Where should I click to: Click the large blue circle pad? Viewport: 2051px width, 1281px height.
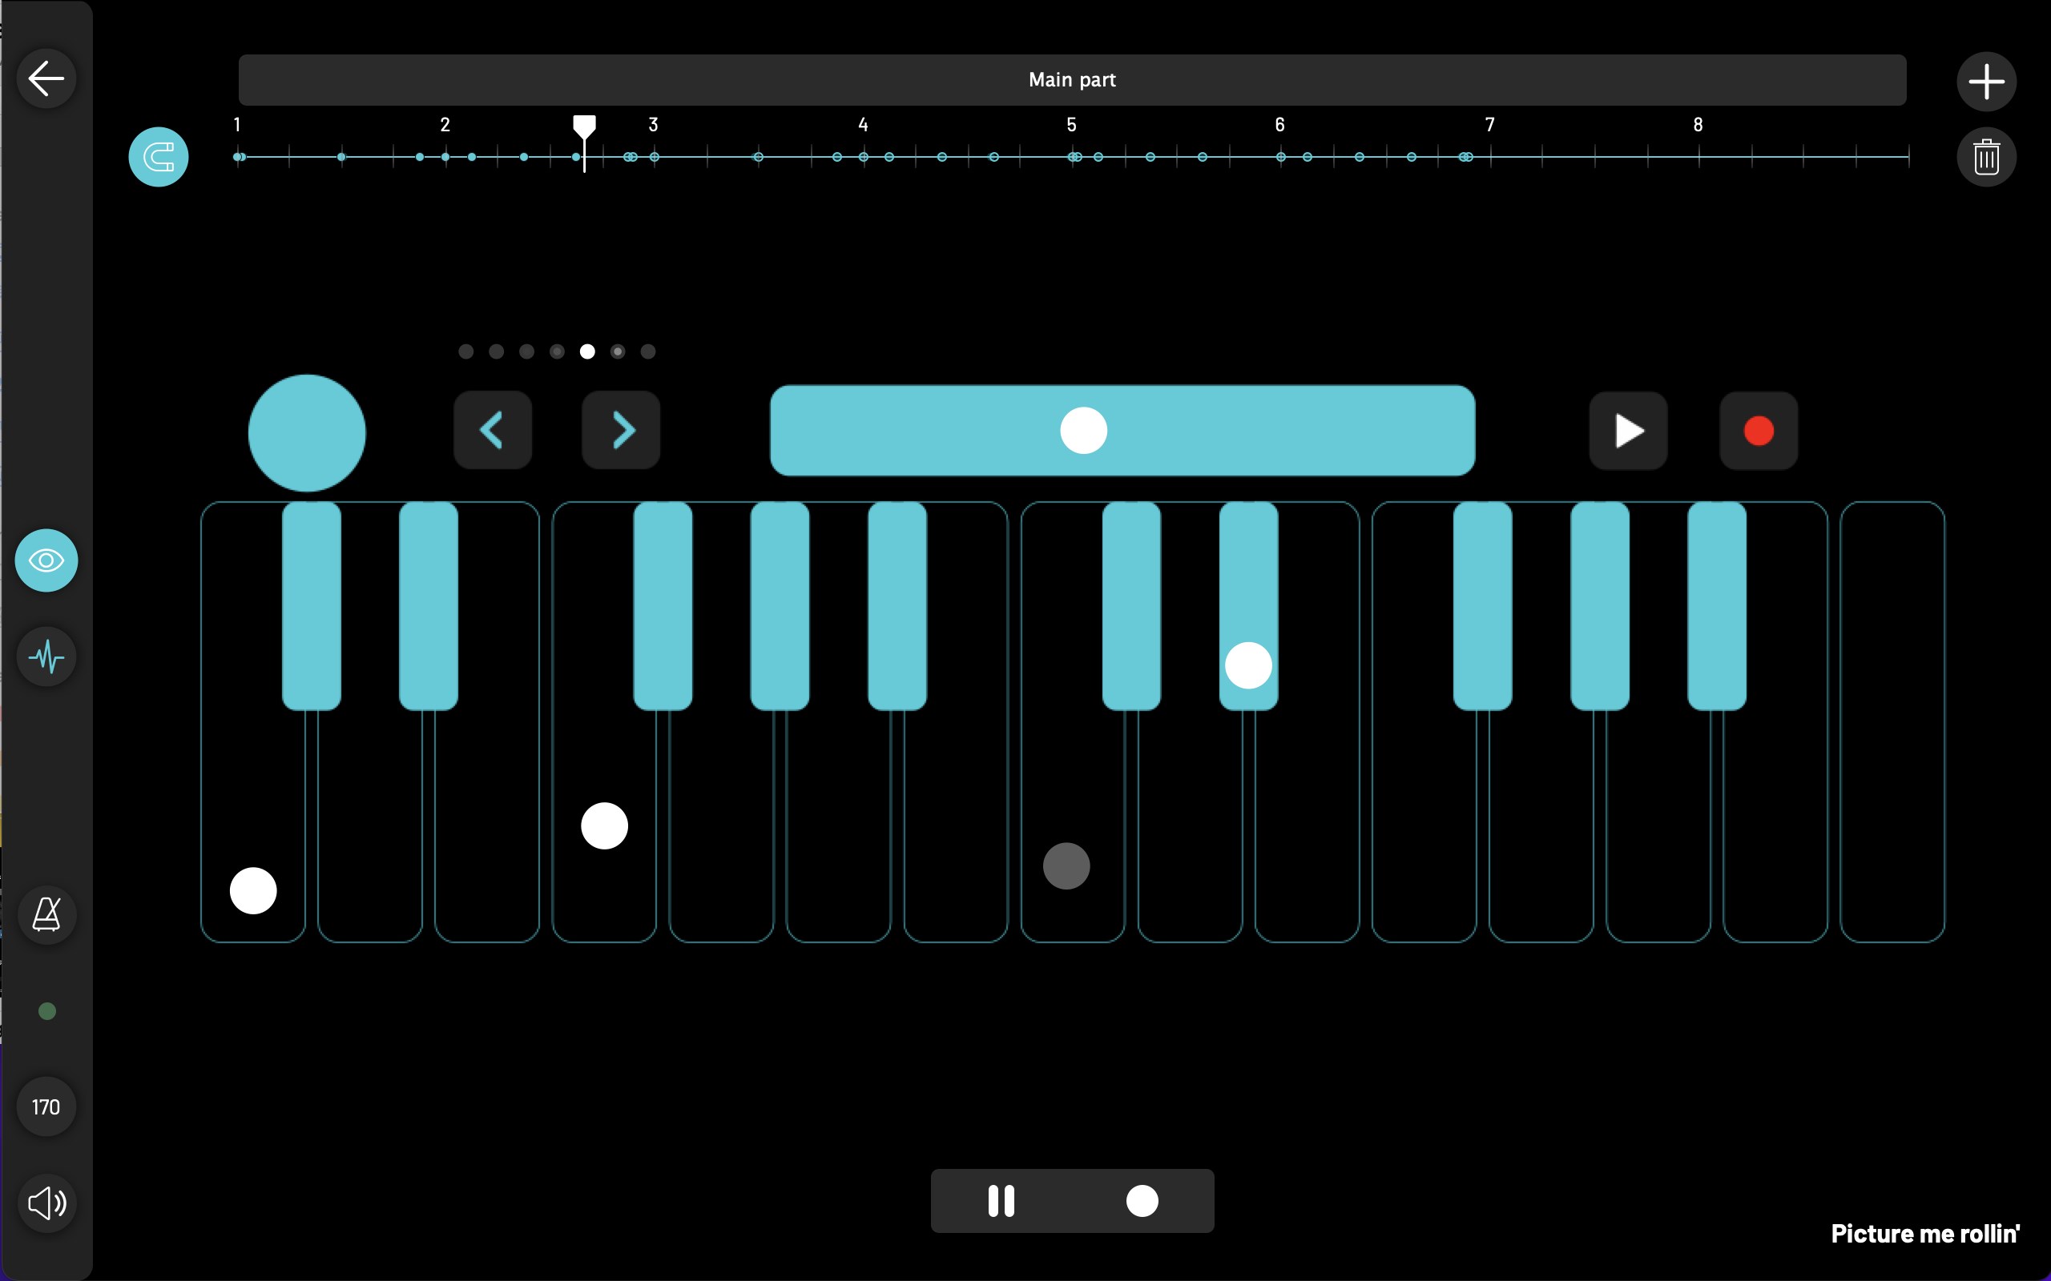point(307,433)
